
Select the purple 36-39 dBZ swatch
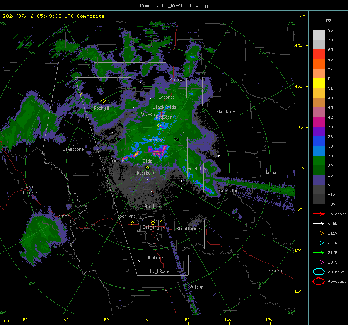[319, 131]
